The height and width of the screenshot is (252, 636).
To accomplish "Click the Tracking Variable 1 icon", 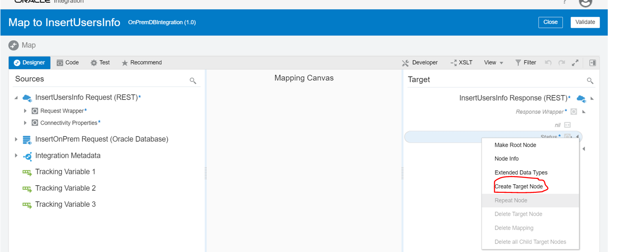I will click(27, 172).
